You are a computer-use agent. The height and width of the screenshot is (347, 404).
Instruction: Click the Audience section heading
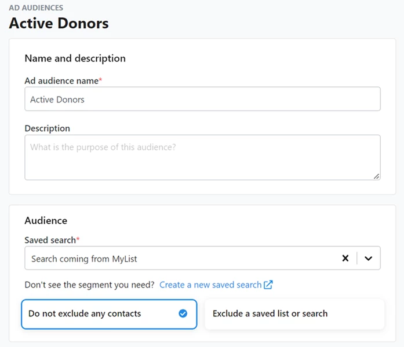[x=46, y=220]
